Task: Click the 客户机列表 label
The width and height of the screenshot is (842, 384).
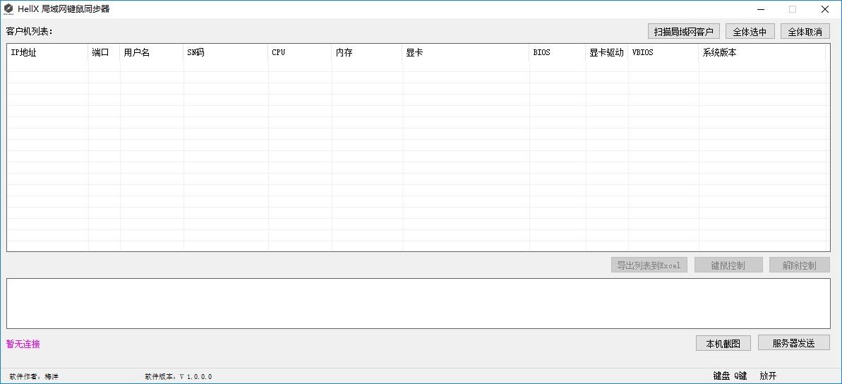Action: click(x=30, y=31)
